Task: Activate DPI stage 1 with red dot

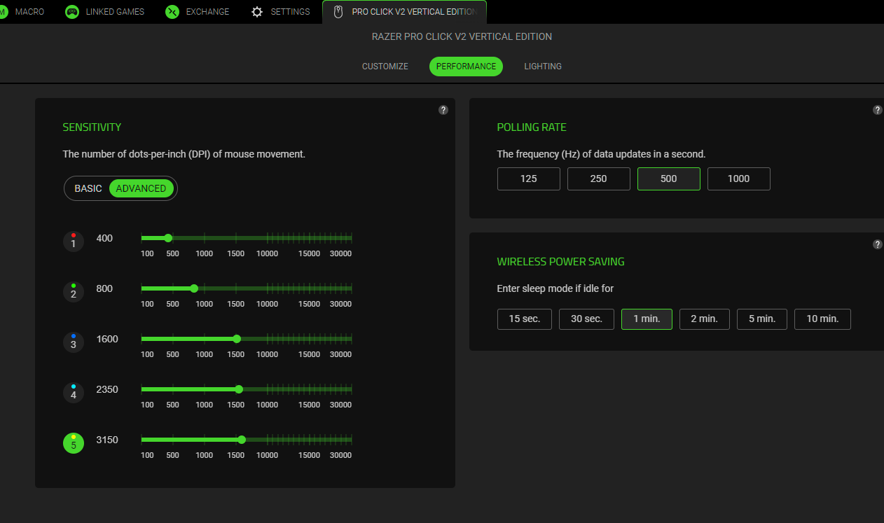Action: pyautogui.click(x=74, y=242)
